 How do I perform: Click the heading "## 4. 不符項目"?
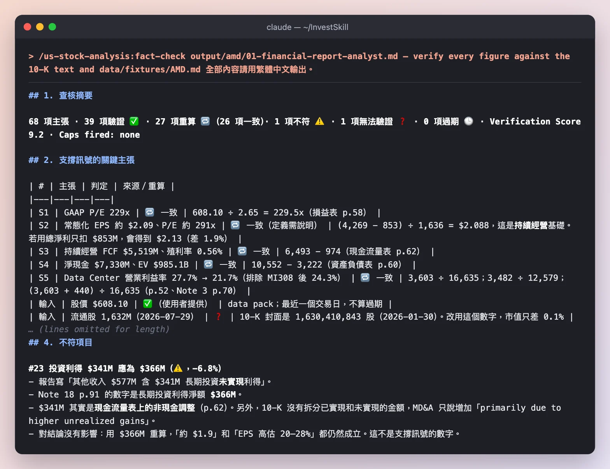point(61,343)
